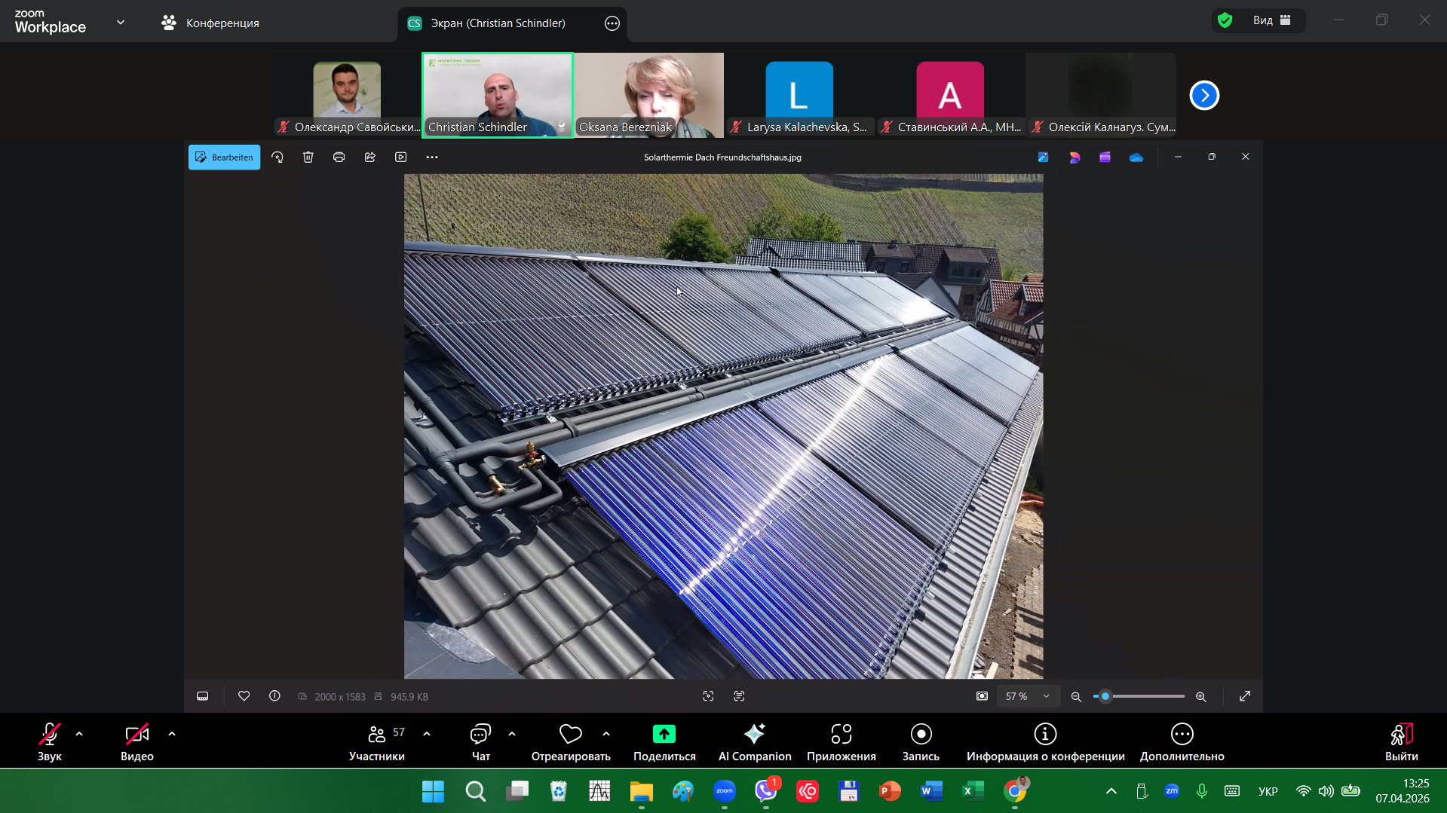Viewport: 1447px width, 813px height.
Task: Open conference information icon
Action: [1045, 734]
